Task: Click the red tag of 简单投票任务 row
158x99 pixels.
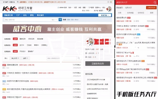Action: [x=4, y=65]
